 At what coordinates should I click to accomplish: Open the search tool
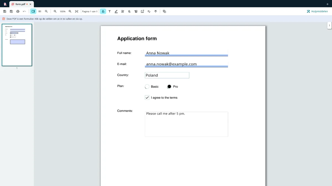[46, 11]
